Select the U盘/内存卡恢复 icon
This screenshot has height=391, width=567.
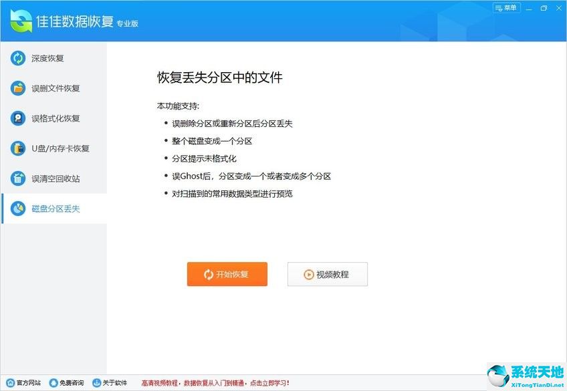point(18,148)
